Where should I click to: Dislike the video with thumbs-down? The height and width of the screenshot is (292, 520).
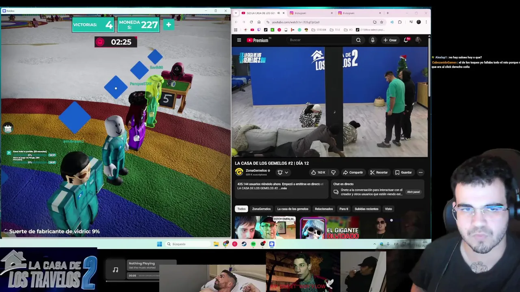pyautogui.click(x=333, y=172)
